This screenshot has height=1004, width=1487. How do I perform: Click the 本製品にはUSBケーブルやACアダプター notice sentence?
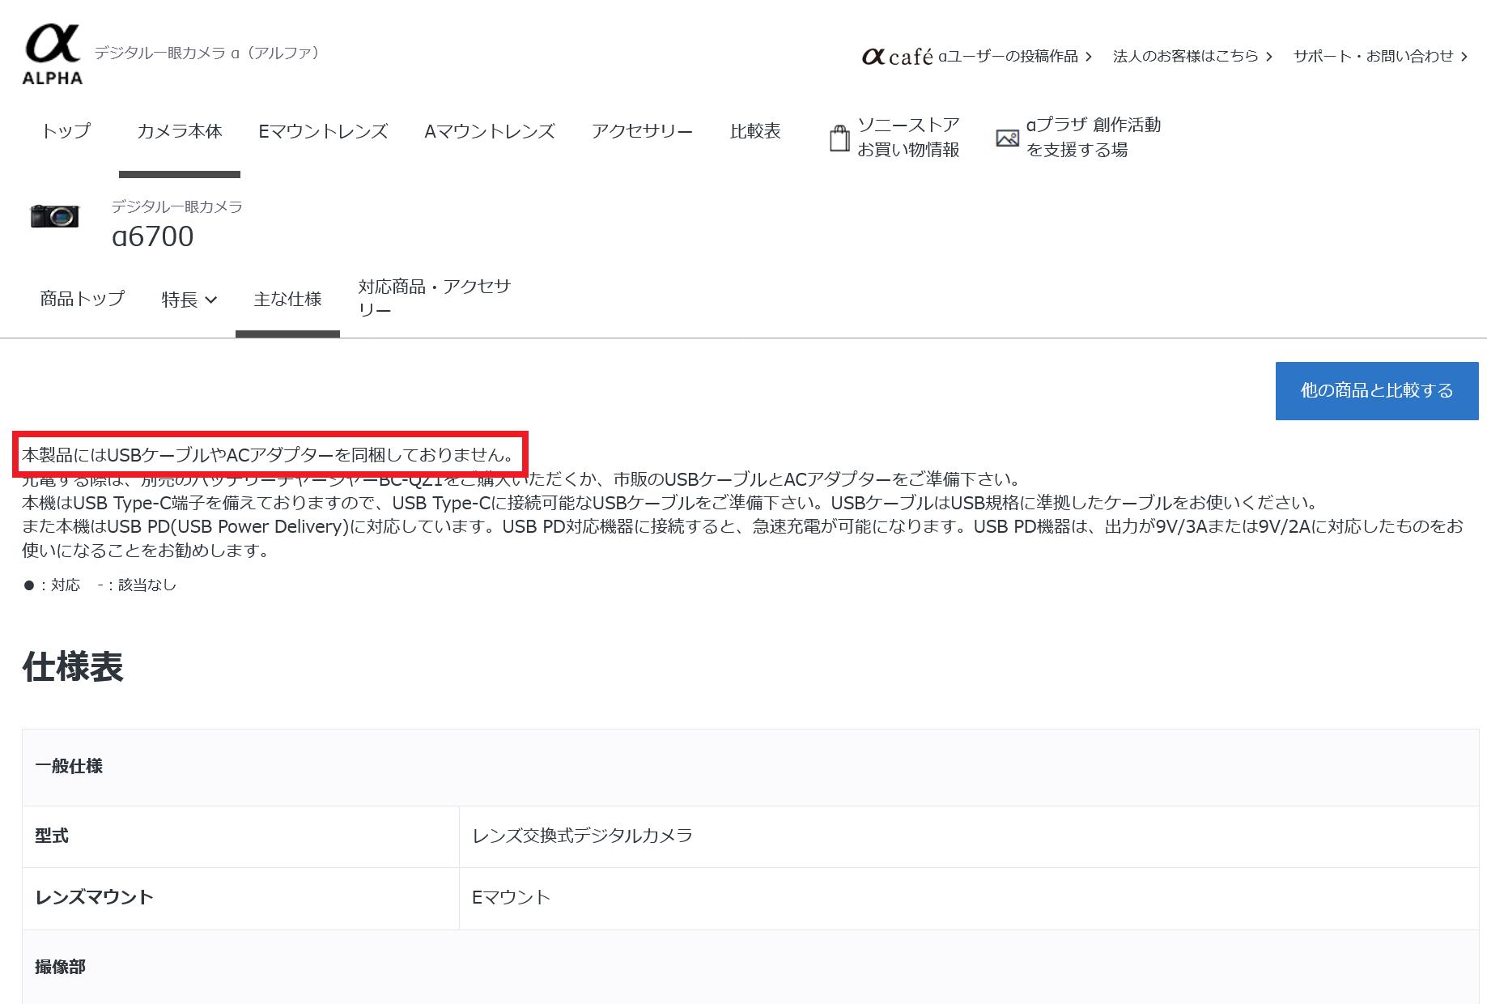pyautogui.click(x=268, y=455)
